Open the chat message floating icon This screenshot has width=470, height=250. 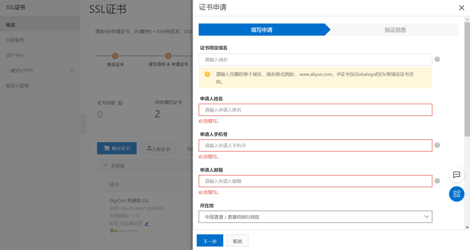(x=457, y=174)
